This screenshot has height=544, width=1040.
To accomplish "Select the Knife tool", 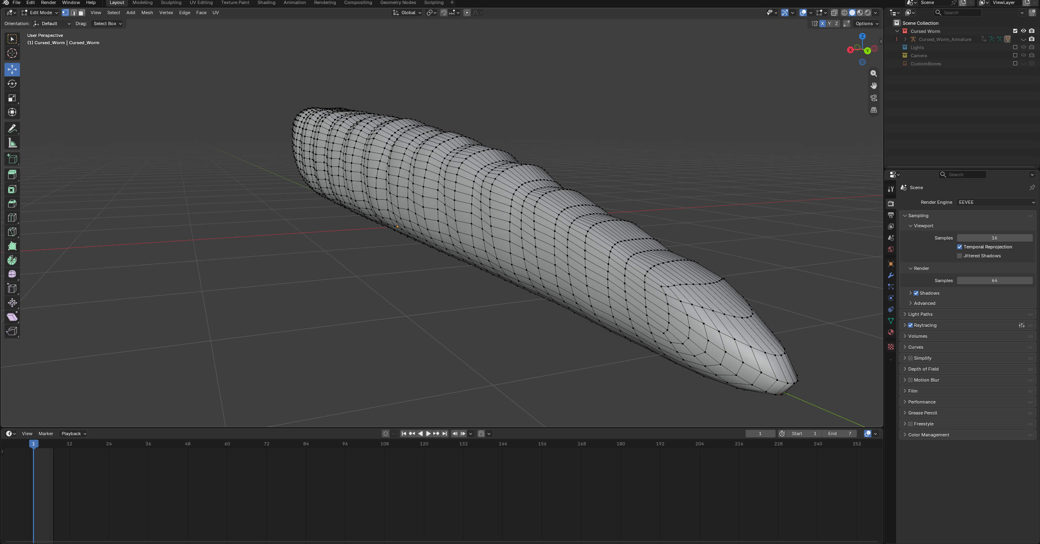I will [12, 232].
